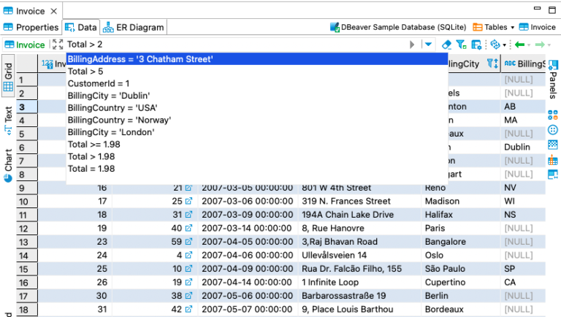Image resolution: width=561 pixels, height=317 pixels.
Task: Open the customer link icon in row 17
Action: click(x=188, y=296)
